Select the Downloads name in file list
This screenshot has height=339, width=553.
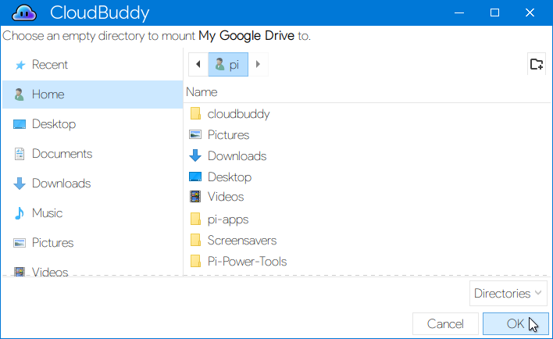tap(237, 156)
